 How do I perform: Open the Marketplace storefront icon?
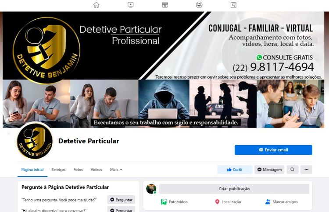(165, 5)
